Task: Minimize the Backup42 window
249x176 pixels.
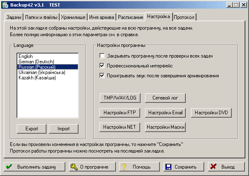Action: 229,5
